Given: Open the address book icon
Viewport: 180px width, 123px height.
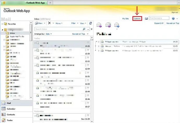Looking at the screenshot, I should point(146,19).
